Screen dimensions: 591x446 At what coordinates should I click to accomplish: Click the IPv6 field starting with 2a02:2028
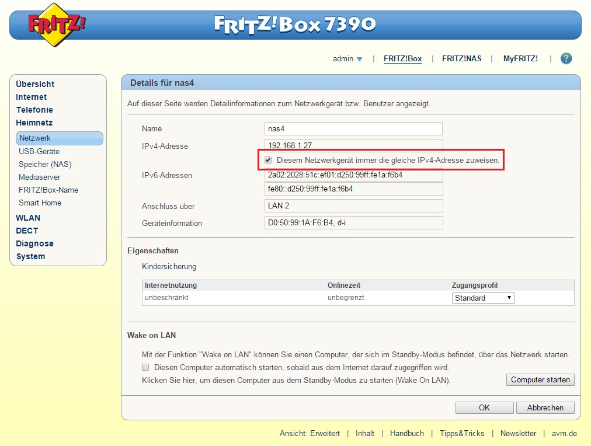tap(353, 175)
